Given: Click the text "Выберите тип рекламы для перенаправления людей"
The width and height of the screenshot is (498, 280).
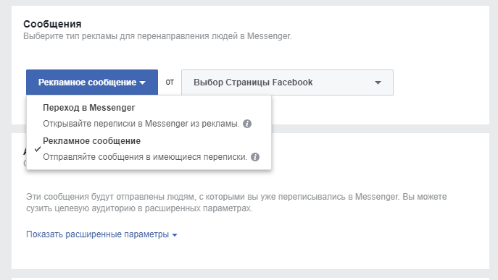Looking at the screenshot, I should pyautogui.click(x=130, y=36).
